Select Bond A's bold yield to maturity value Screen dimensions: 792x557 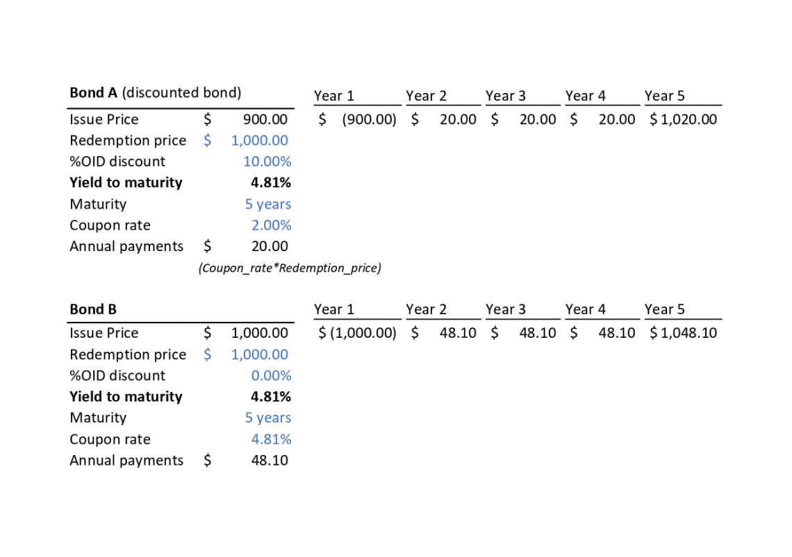tap(270, 183)
